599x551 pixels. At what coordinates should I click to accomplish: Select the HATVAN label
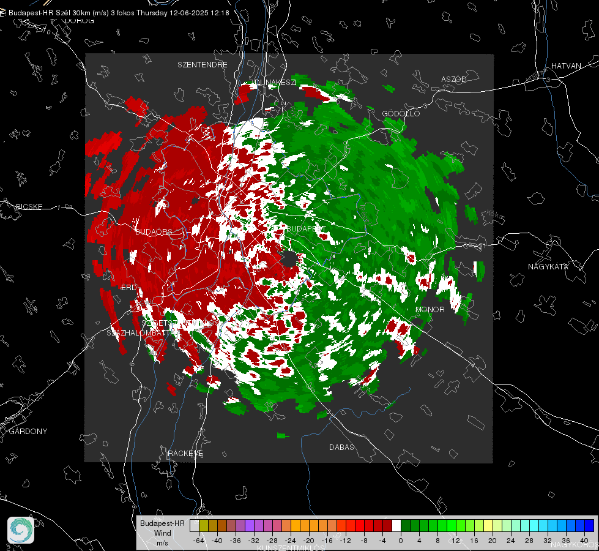[566, 66]
